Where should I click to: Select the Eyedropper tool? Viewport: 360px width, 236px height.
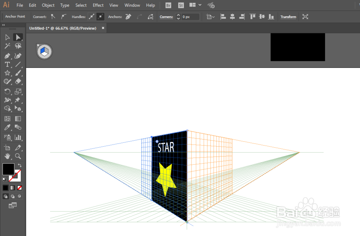pyautogui.click(x=7, y=128)
